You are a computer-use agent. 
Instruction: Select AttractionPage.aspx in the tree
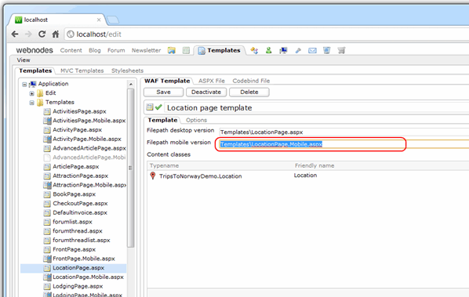tap(81, 176)
